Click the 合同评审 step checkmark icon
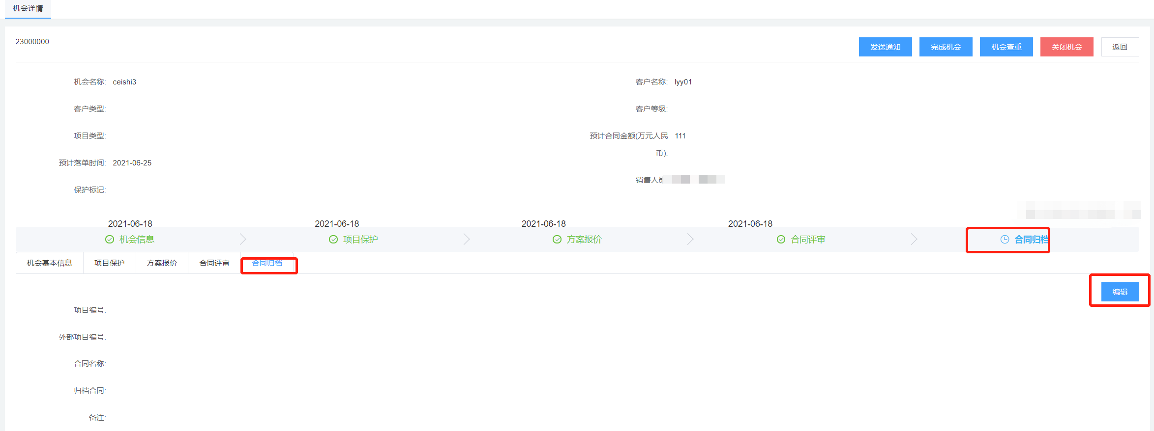Image resolution: width=1154 pixels, height=431 pixels. coord(781,240)
